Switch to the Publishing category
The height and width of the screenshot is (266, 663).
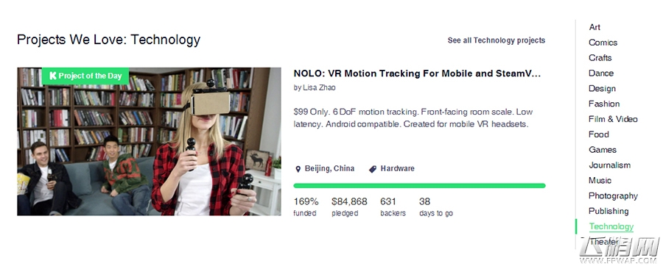(608, 211)
